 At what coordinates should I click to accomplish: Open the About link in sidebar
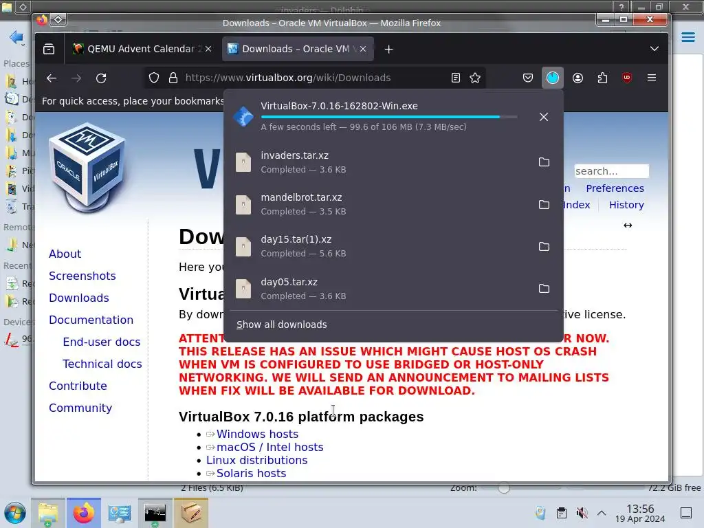point(65,254)
